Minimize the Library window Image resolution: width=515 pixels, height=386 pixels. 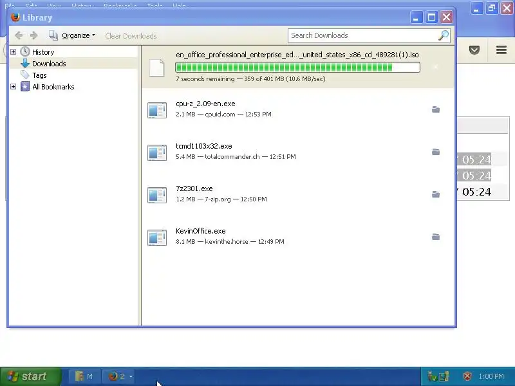click(x=417, y=17)
